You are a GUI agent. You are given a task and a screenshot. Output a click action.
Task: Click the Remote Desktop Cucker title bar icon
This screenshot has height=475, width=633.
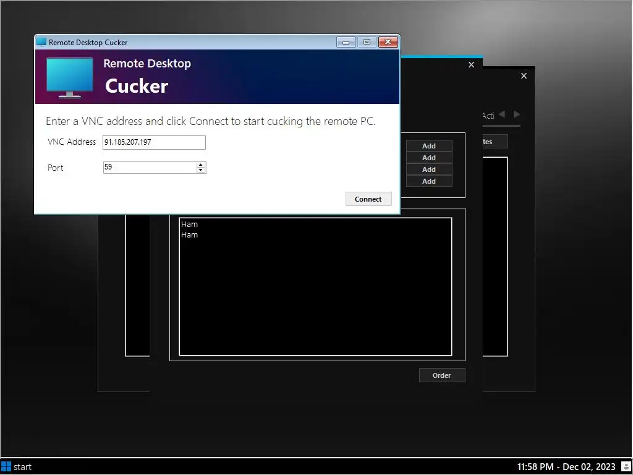(41, 42)
